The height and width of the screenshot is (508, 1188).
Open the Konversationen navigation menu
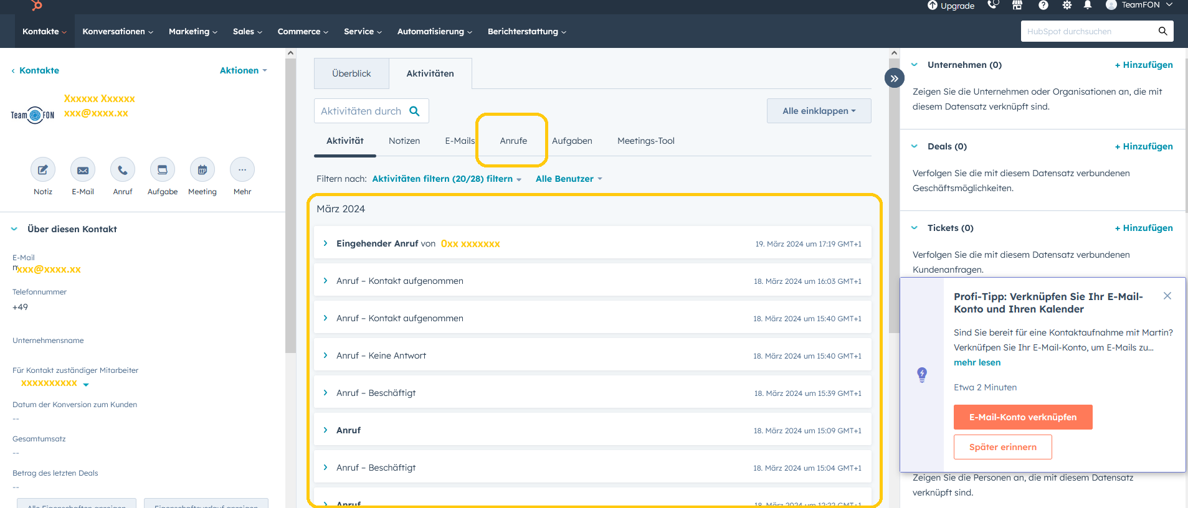click(118, 31)
